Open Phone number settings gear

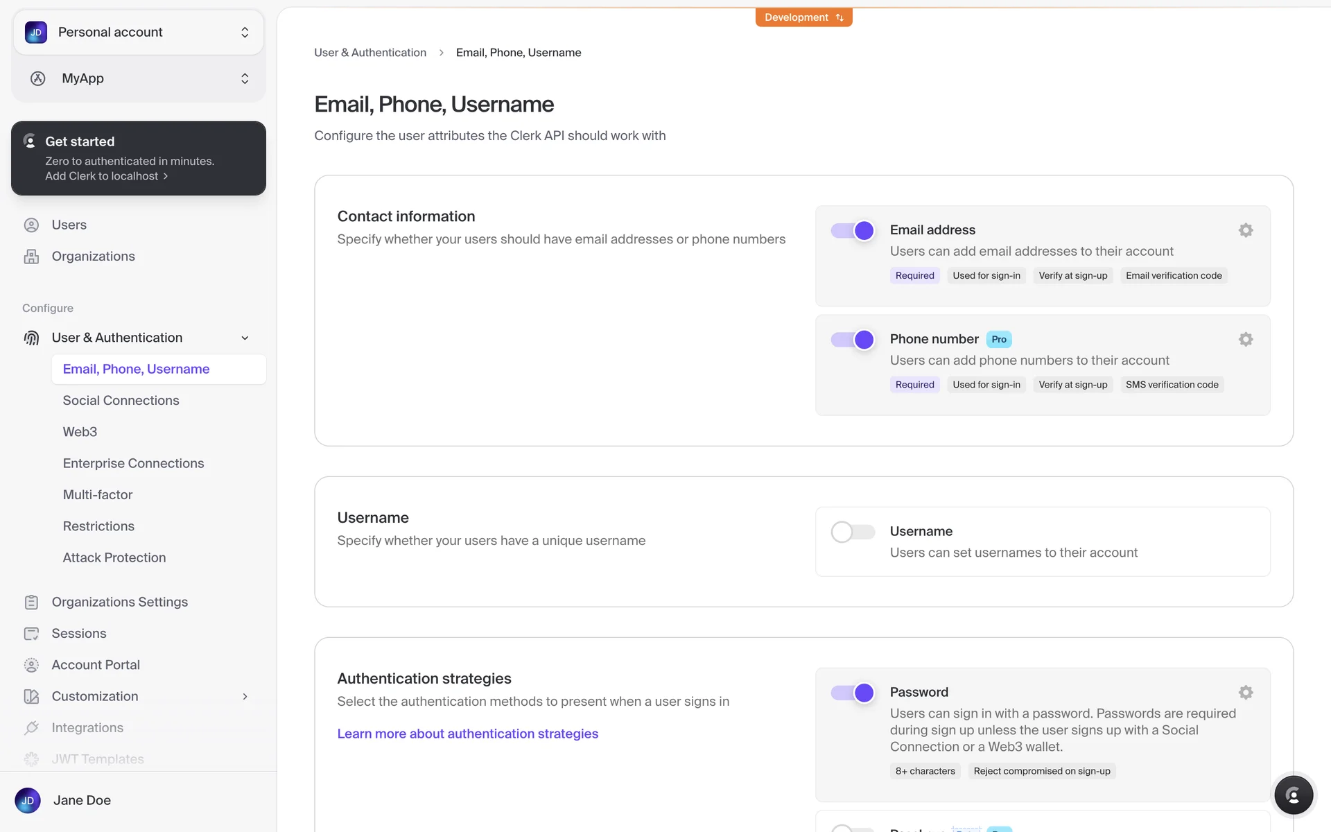tap(1246, 339)
